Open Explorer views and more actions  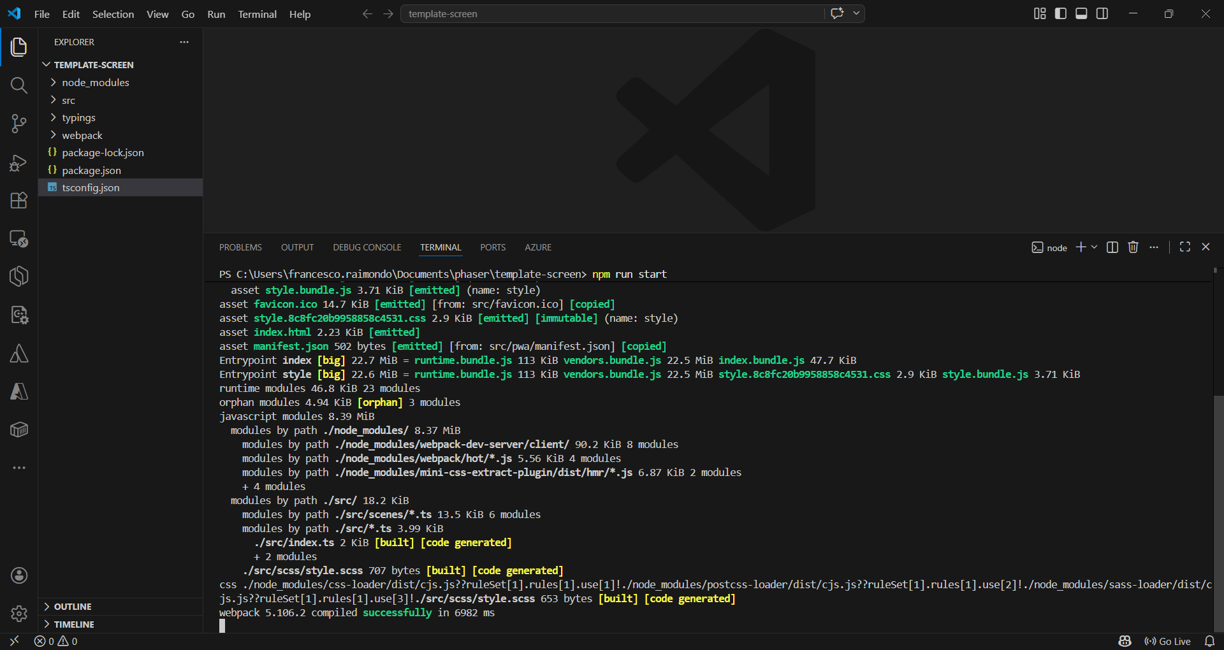[184, 42]
